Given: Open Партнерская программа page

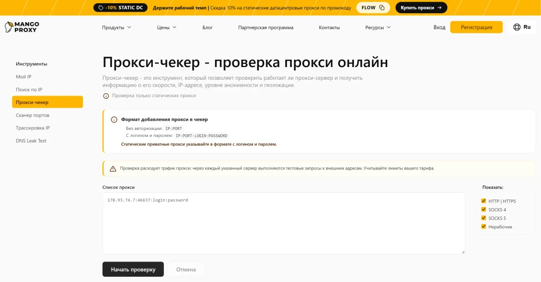Looking at the screenshot, I should tap(266, 27).
